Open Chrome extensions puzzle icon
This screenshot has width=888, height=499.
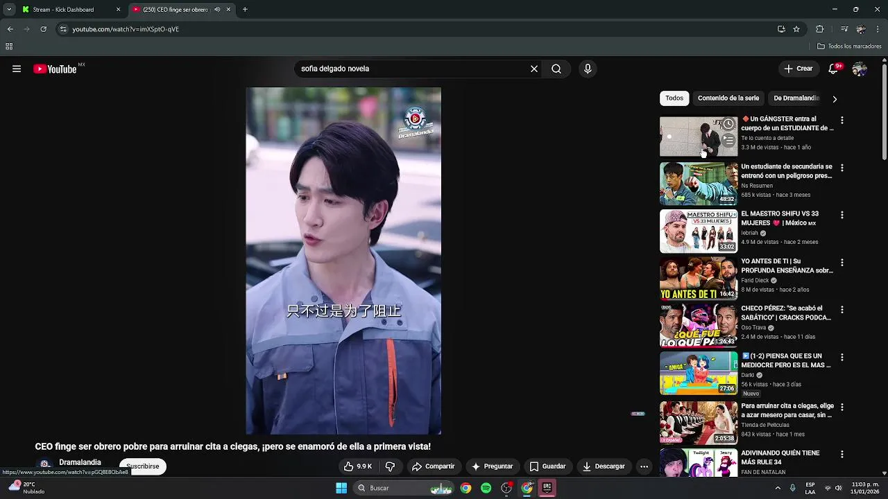819,29
